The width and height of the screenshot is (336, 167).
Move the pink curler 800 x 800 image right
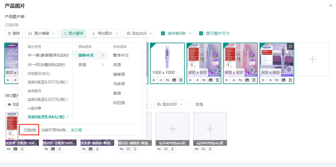[x=233, y=80]
